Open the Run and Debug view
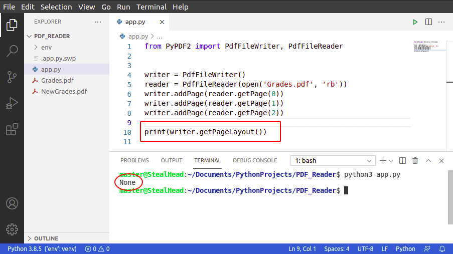This screenshot has width=453, height=254. pos(12,103)
